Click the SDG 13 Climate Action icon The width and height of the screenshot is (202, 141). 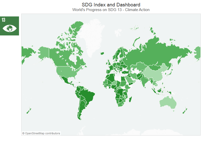click(x=9, y=26)
